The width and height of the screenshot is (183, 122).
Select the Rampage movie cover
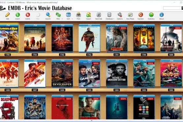[117, 38]
